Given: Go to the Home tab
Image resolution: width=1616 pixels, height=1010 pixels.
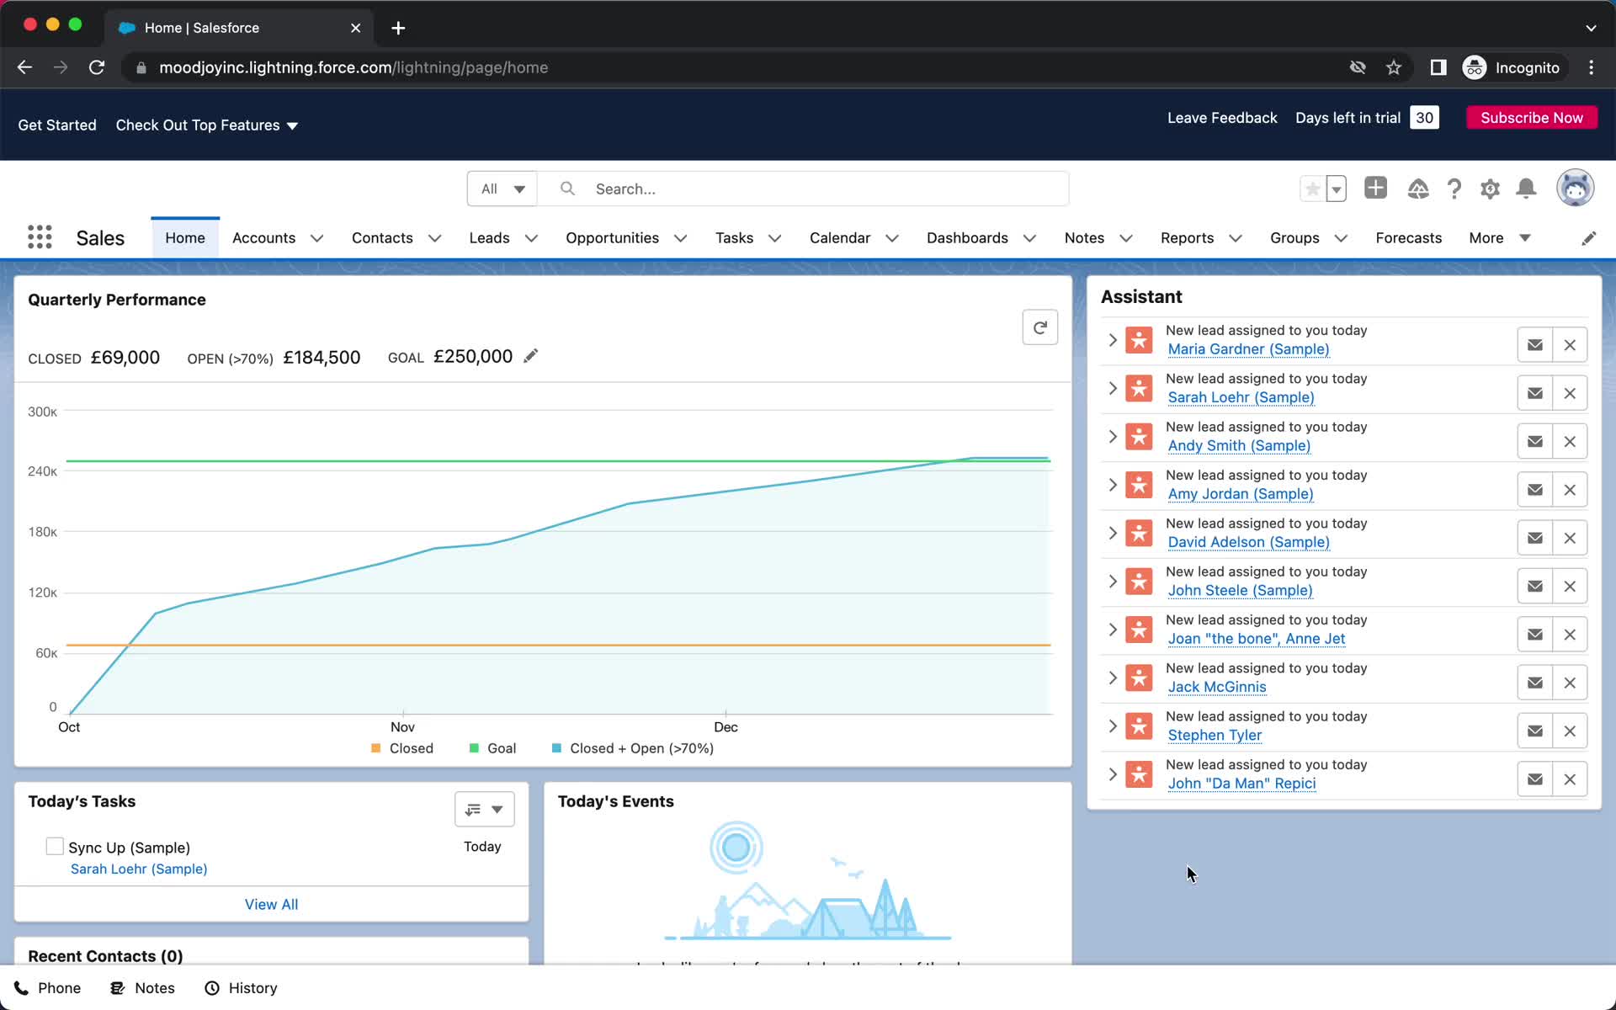Looking at the screenshot, I should click(x=185, y=238).
